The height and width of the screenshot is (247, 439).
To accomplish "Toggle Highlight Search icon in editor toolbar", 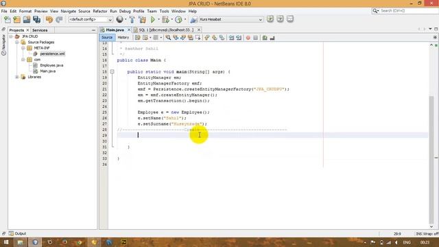I will [x=191, y=38].
